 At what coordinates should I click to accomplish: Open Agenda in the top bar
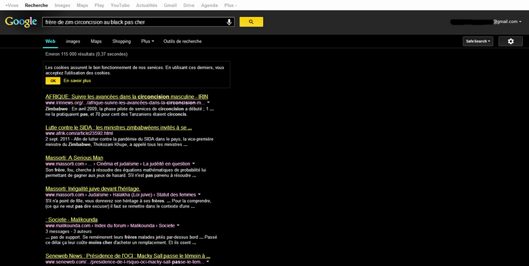pos(209,5)
